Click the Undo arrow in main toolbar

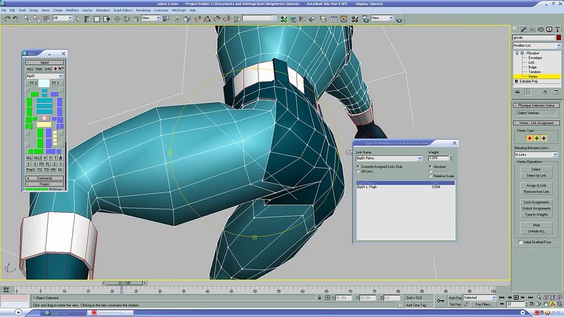point(6,18)
